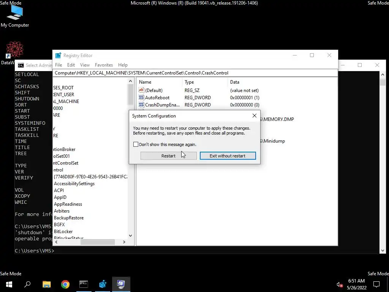Select the MEMORY.DMP data value
This screenshot has width=389, height=292.
coord(277,119)
